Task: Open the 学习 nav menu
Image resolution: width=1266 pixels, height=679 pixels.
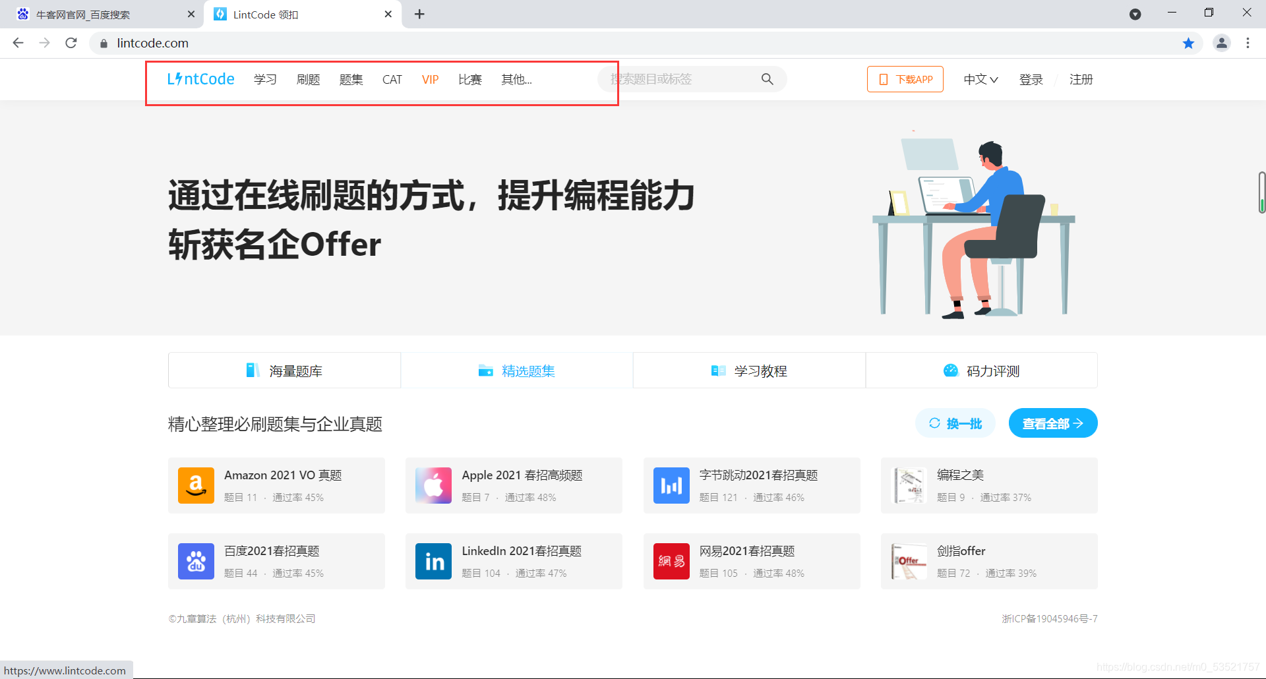Action: (265, 79)
